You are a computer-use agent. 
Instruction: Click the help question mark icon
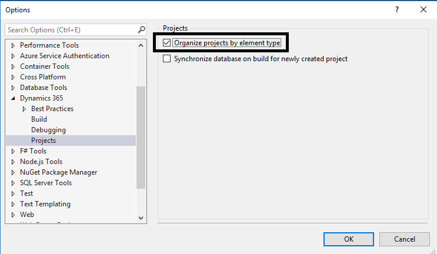coord(398,9)
